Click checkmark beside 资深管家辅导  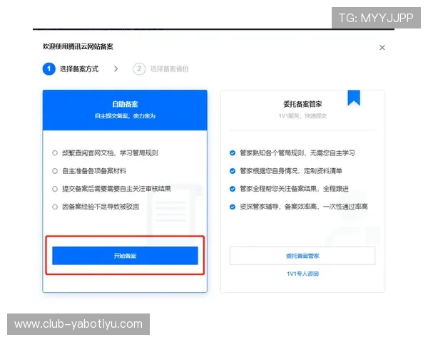coord(233,207)
